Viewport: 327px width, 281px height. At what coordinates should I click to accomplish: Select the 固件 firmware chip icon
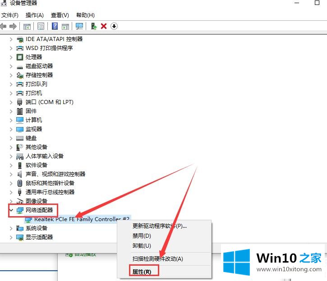coord(20,111)
